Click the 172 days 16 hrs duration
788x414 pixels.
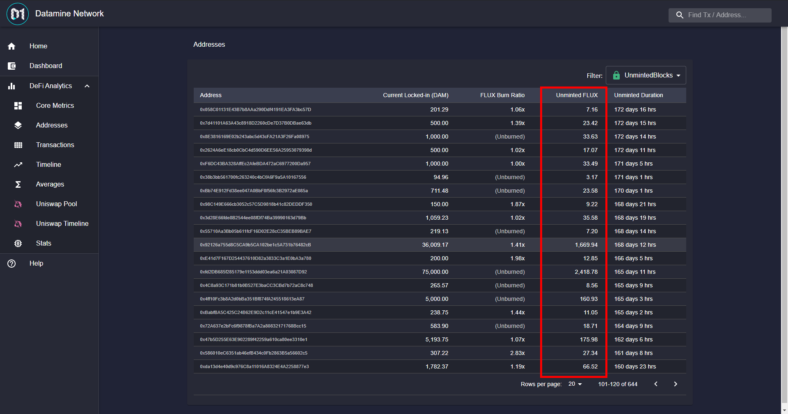pos(635,109)
